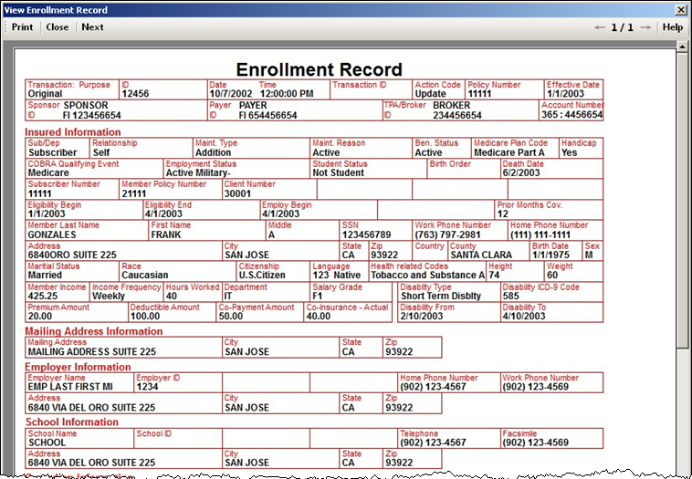Click Disability Type Short Term Disblty

tap(441, 296)
